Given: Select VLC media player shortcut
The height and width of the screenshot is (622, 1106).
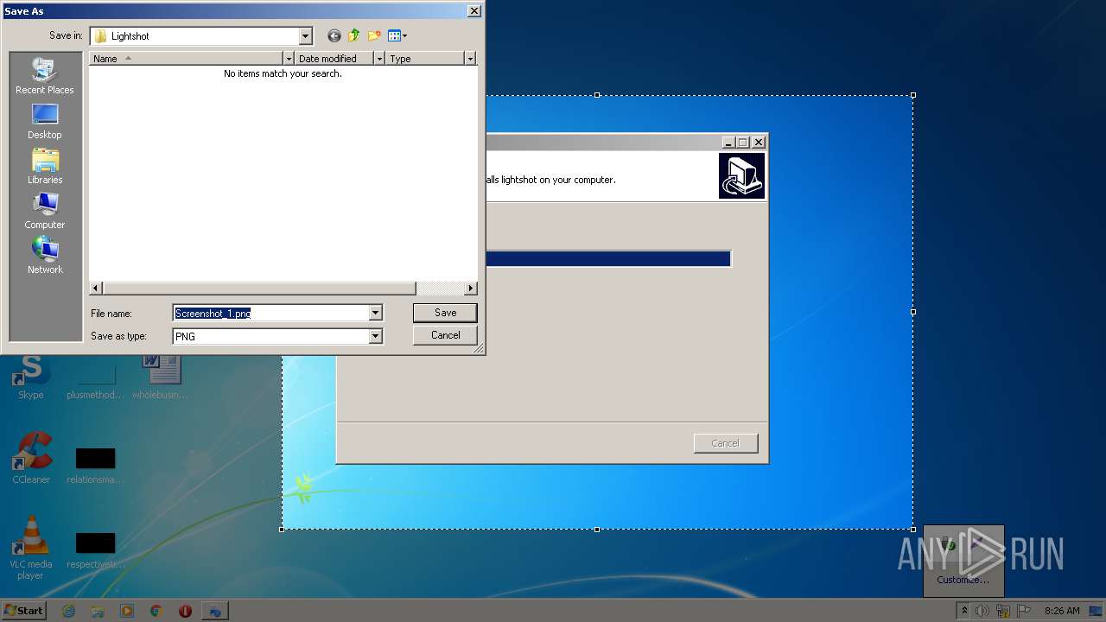Looking at the screenshot, I should coord(31,548).
